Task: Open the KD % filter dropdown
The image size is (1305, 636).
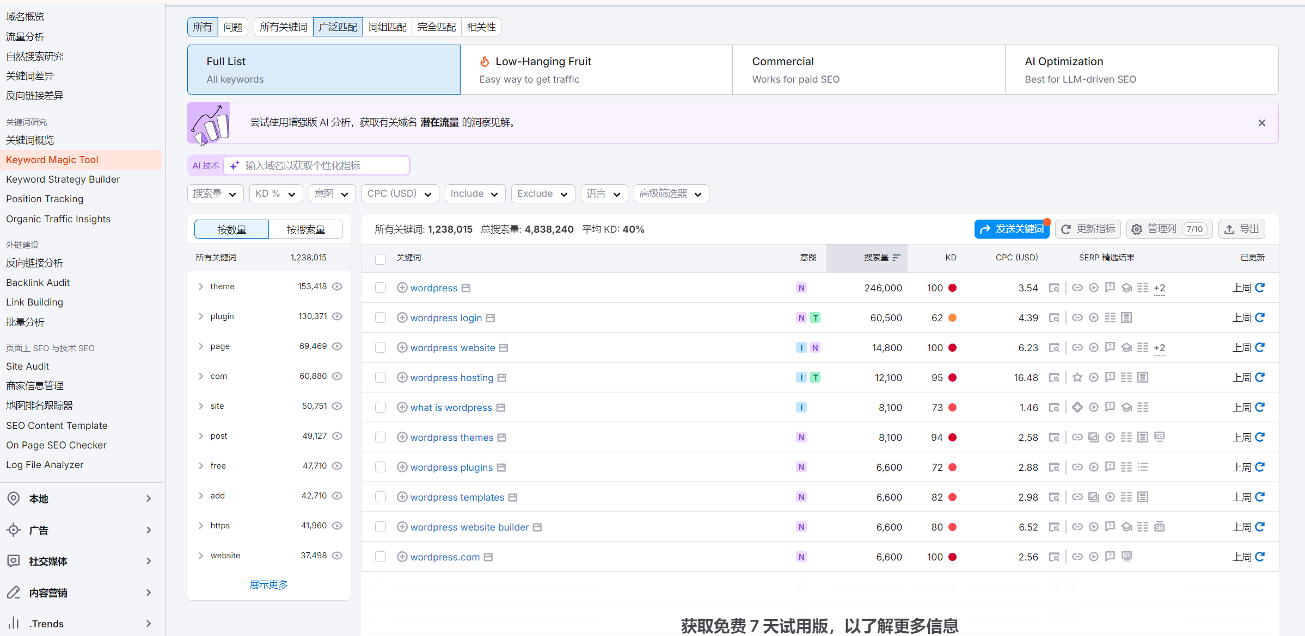Action: (x=275, y=194)
